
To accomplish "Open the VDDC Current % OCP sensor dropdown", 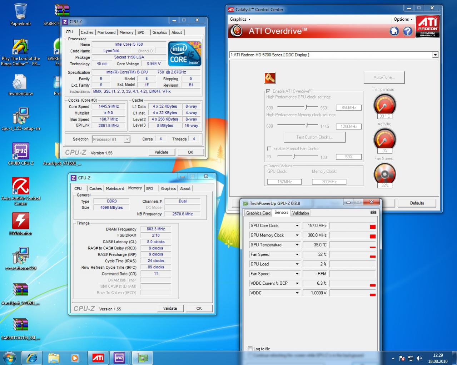I will coord(297,283).
